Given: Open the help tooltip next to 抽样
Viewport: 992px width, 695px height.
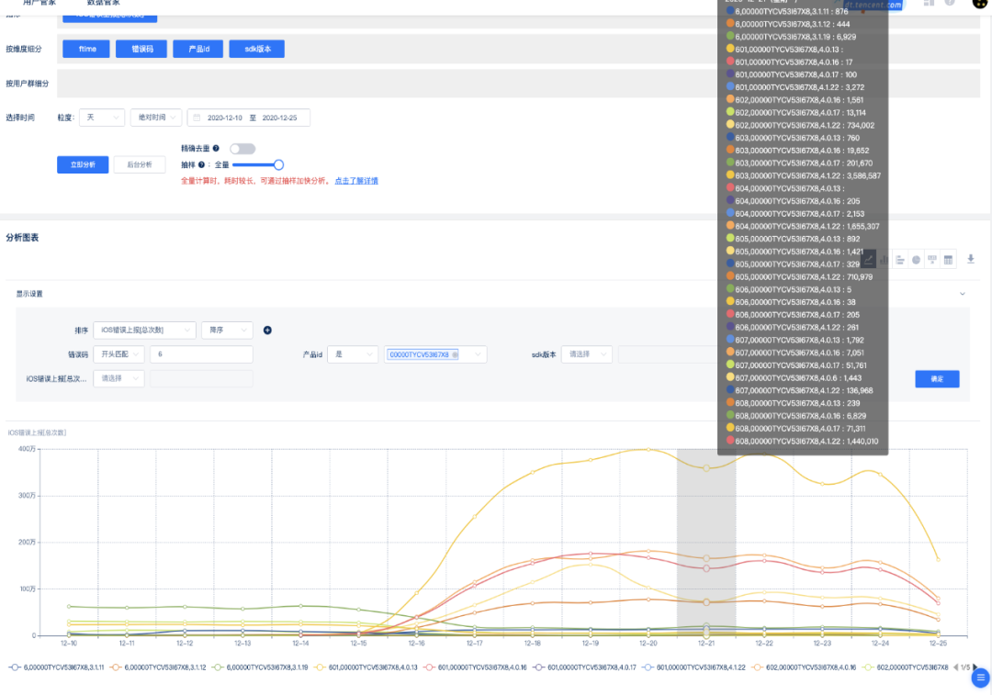Looking at the screenshot, I should tap(201, 165).
